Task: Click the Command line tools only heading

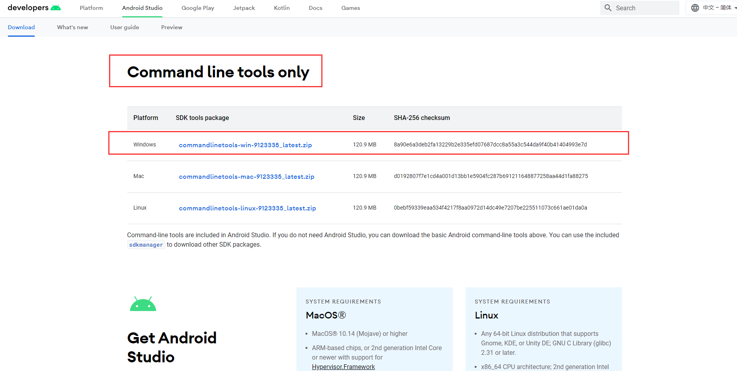Action: tap(218, 72)
